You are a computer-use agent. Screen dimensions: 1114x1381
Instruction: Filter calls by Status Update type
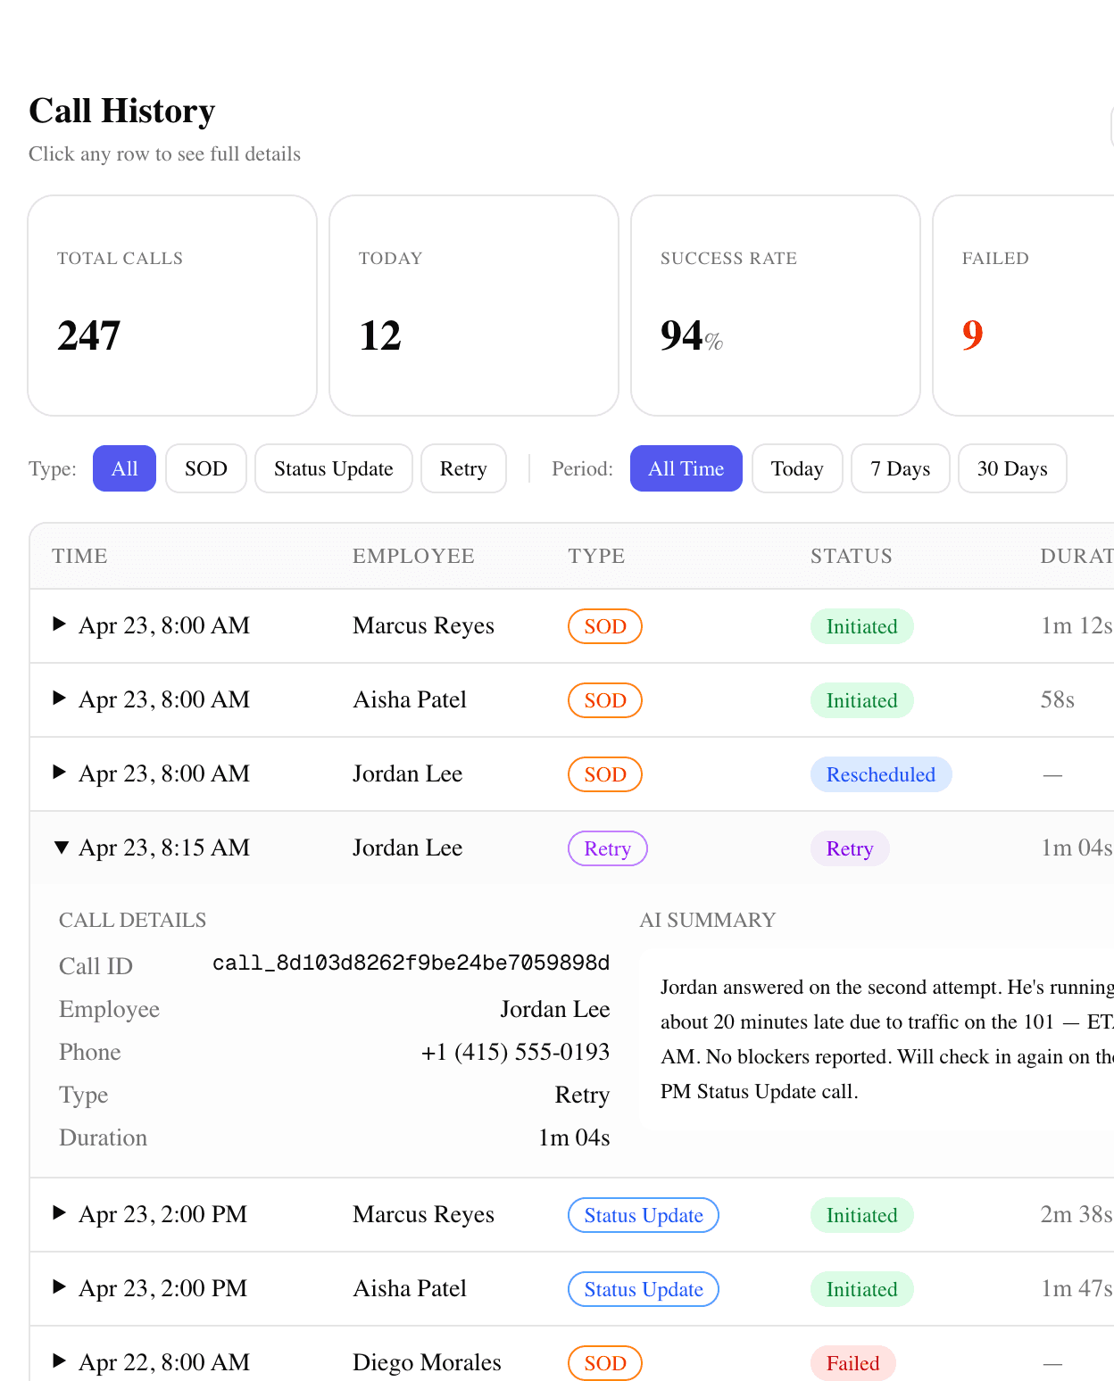333,468
